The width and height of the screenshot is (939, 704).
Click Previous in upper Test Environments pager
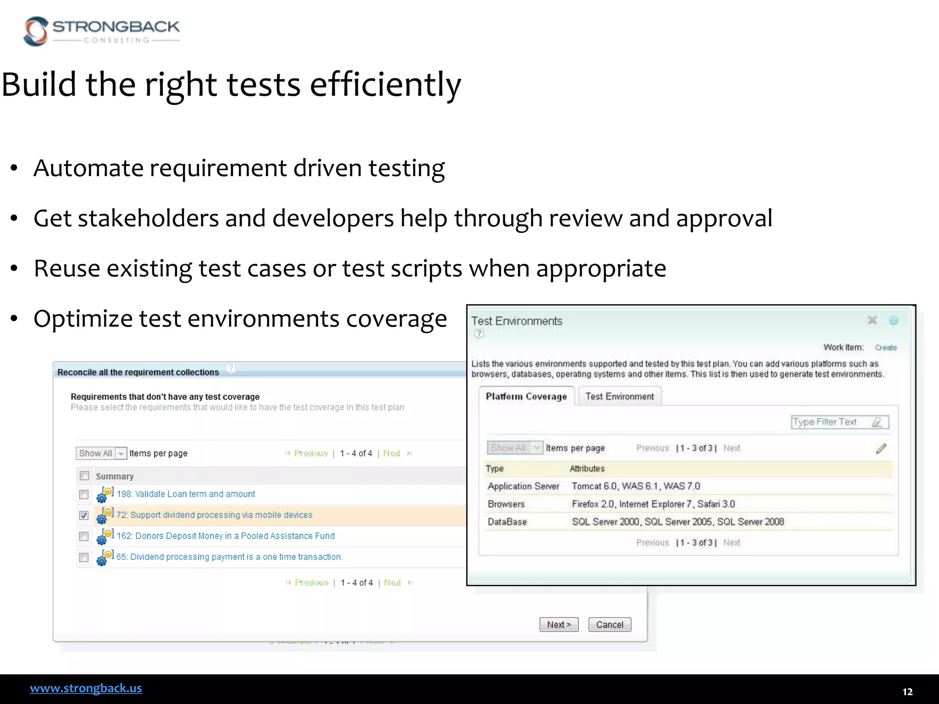pyautogui.click(x=652, y=448)
